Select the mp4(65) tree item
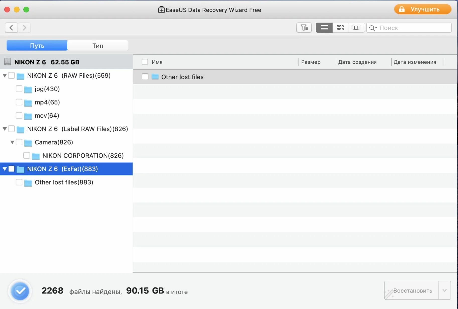 [x=47, y=102]
